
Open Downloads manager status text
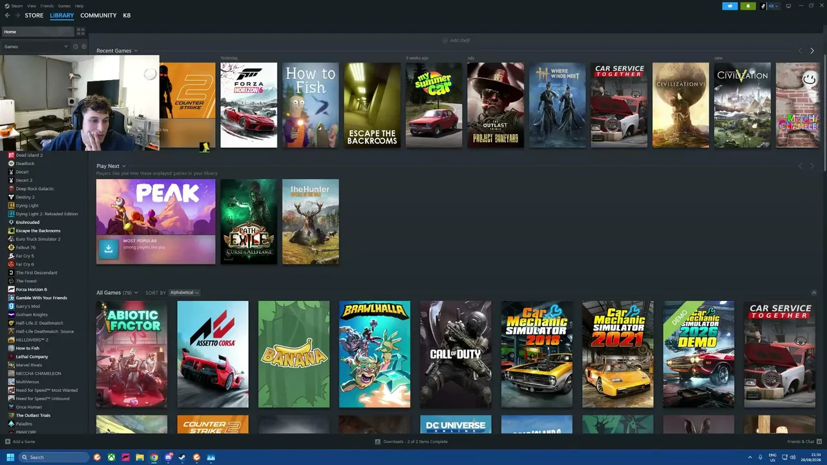click(415, 442)
